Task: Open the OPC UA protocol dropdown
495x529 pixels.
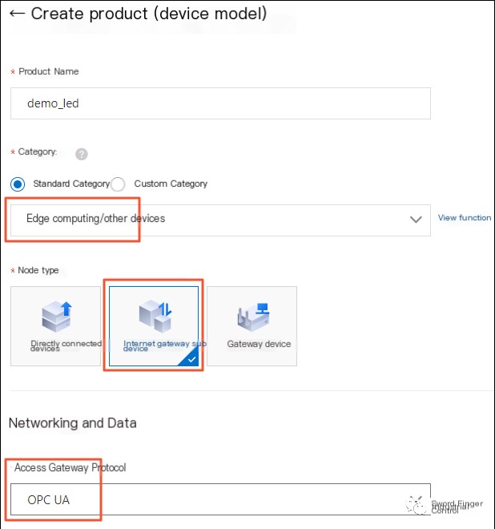Action: pyautogui.click(x=220, y=499)
